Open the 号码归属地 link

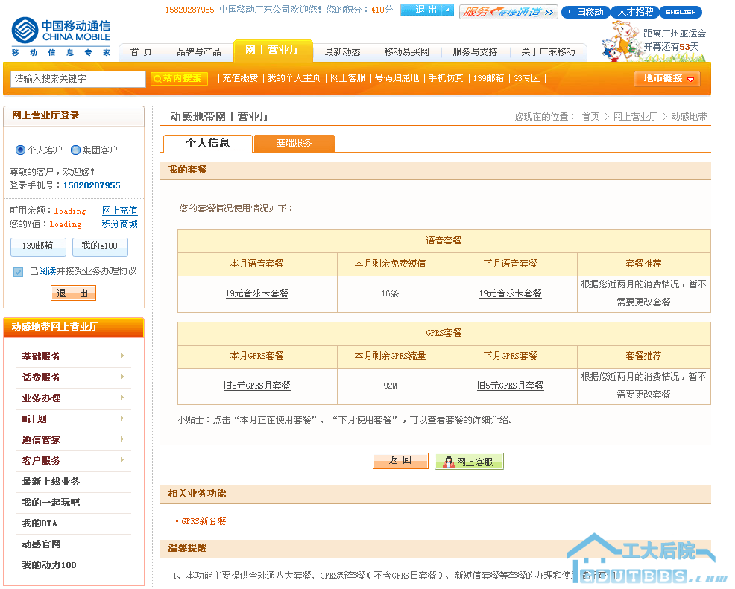397,78
